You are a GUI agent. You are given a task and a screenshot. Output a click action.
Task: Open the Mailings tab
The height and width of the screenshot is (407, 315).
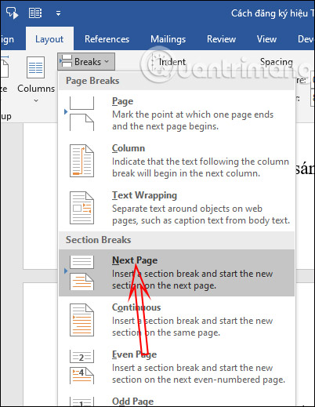tap(168, 39)
